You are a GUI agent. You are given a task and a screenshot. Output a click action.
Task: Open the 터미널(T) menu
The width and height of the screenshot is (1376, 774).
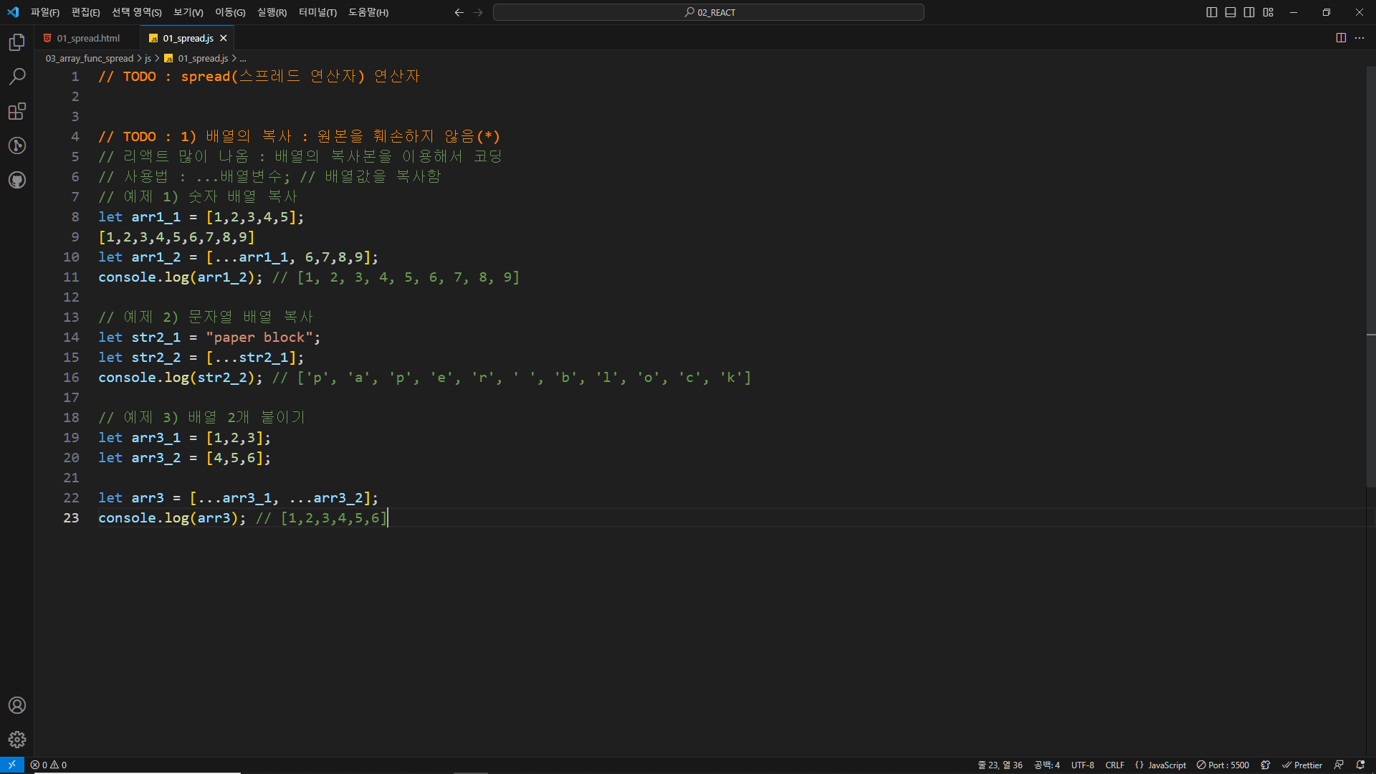click(x=317, y=12)
